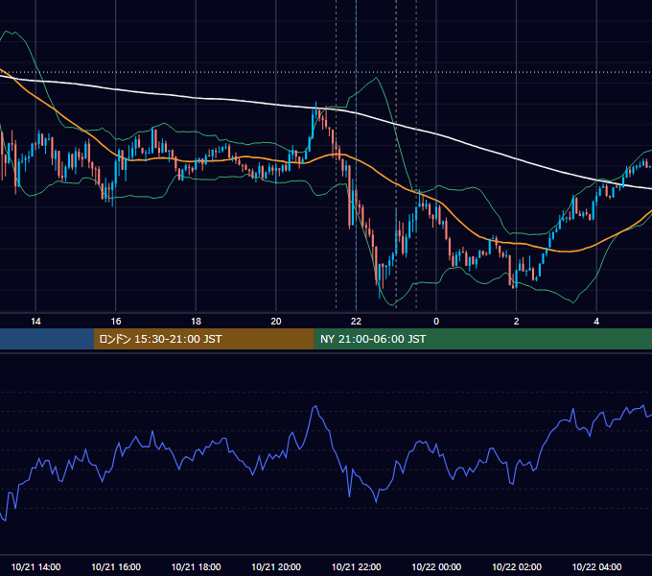The height and width of the screenshot is (576, 652).
Task: Click the 10/22 02:00 date label
Action: (517, 566)
